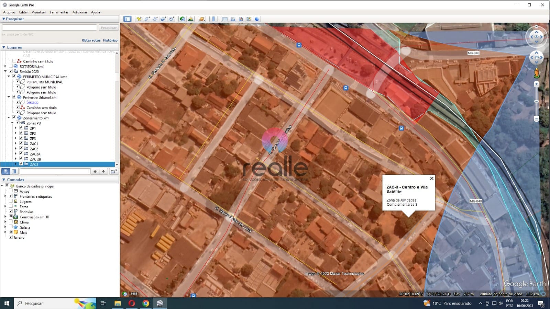Click the hide sidebar toolbar button
550x309 pixels.
coord(128,19)
